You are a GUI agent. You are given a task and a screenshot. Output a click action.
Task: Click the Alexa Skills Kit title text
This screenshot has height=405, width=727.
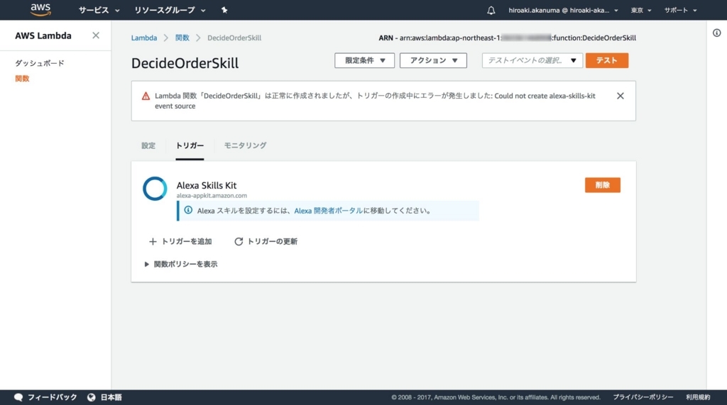point(207,185)
